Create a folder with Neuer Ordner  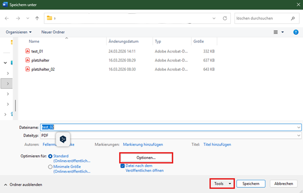(53, 32)
